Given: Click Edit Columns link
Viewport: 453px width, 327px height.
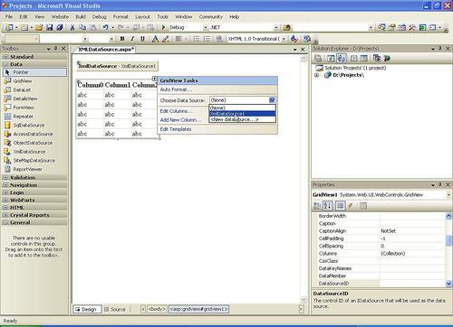Looking at the screenshot, I should tap(176, 111).
